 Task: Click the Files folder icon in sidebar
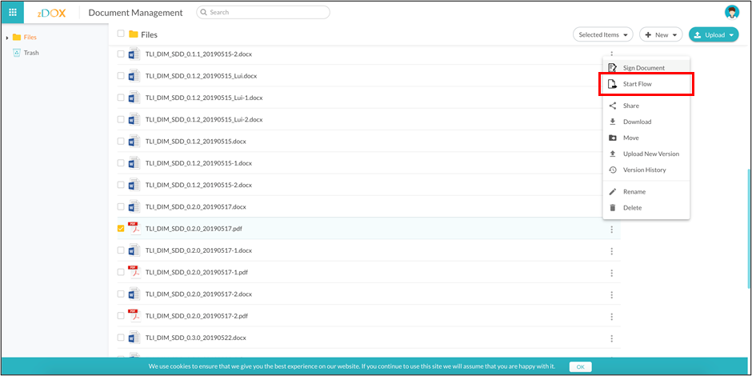(x=17, y=38)
